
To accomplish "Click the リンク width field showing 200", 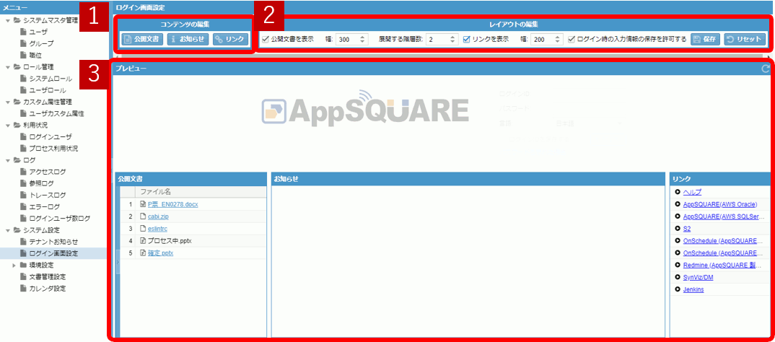I will [542, 40].
